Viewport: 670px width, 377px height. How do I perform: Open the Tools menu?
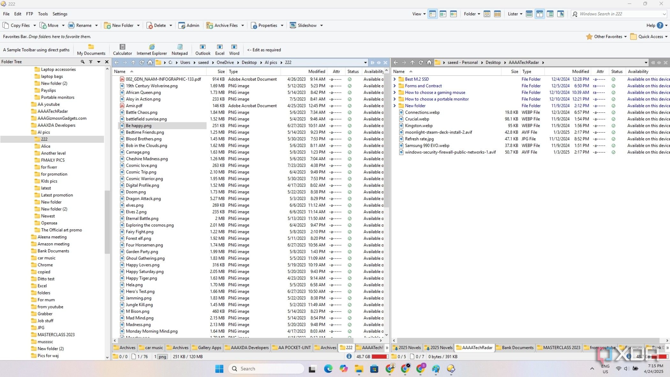pyautogui.click(x=43, y=14)
